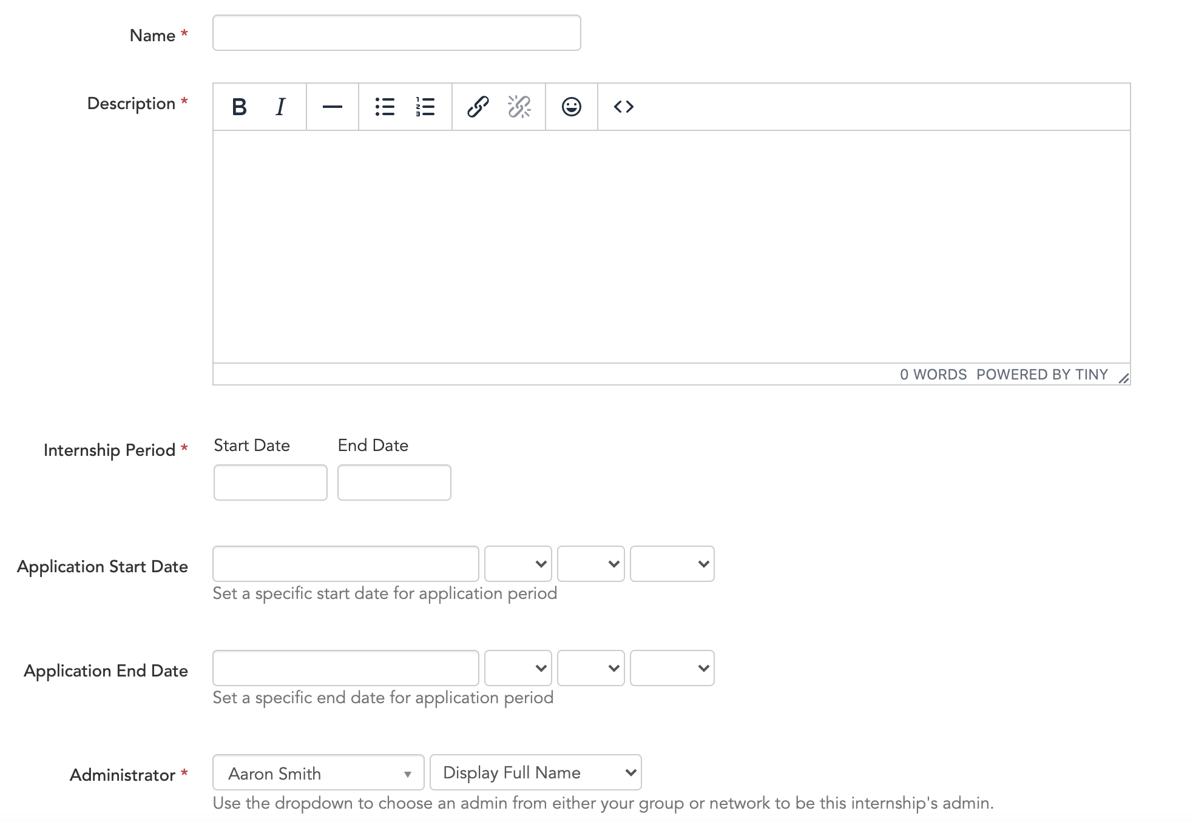Click the administrator dropdown help text

[603, 803]
